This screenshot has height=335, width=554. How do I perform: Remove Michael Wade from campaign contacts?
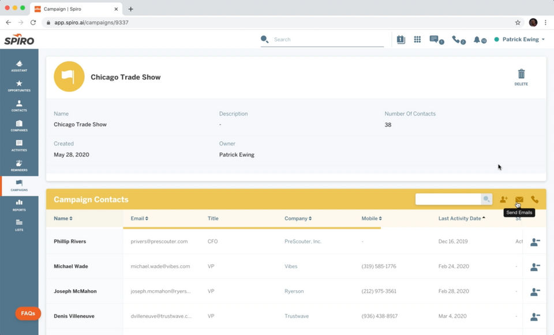click(x=534, y=267)
